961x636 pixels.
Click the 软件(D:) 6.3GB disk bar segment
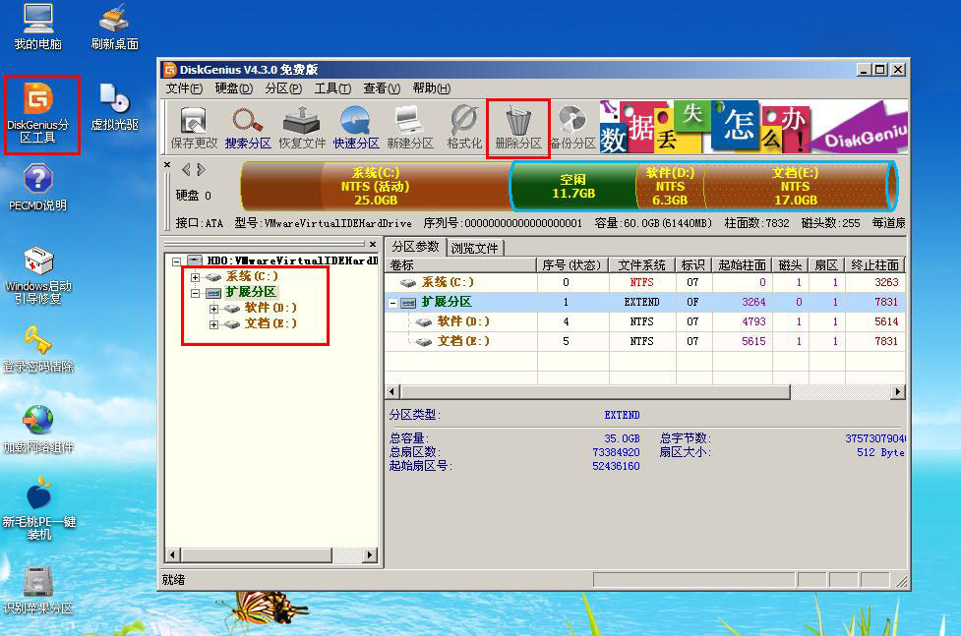pyautogui.click(x=670, y=186)
